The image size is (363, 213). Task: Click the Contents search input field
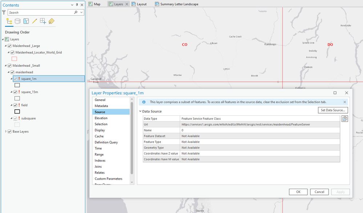point(41,12)
